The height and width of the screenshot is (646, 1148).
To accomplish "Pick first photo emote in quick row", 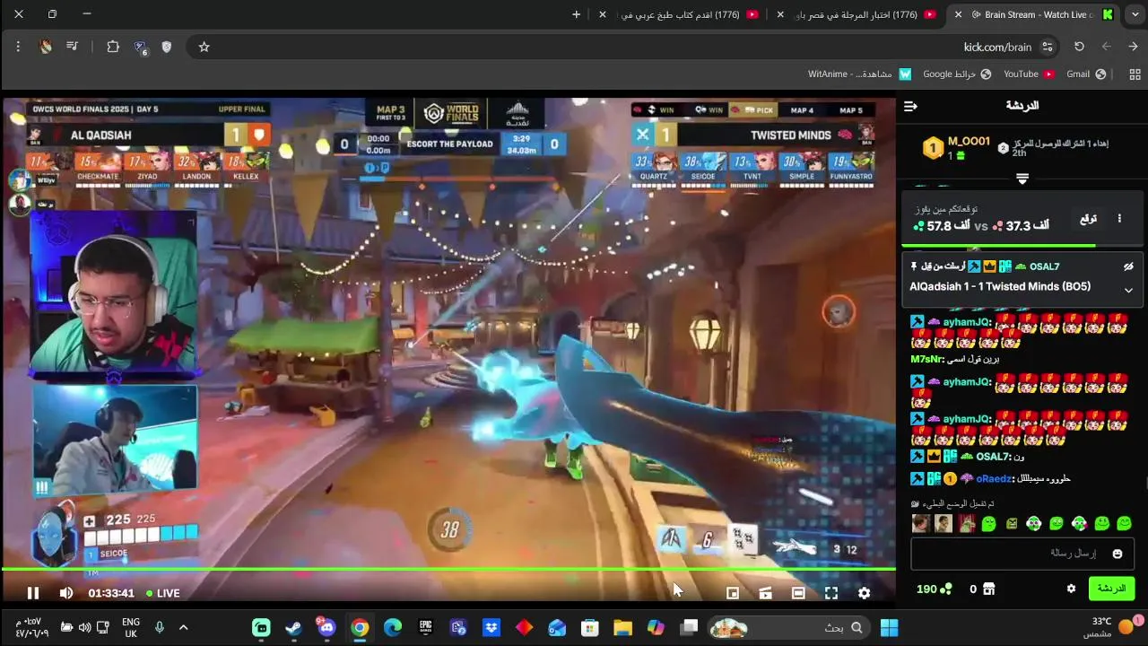I will [x=920, y=524].
